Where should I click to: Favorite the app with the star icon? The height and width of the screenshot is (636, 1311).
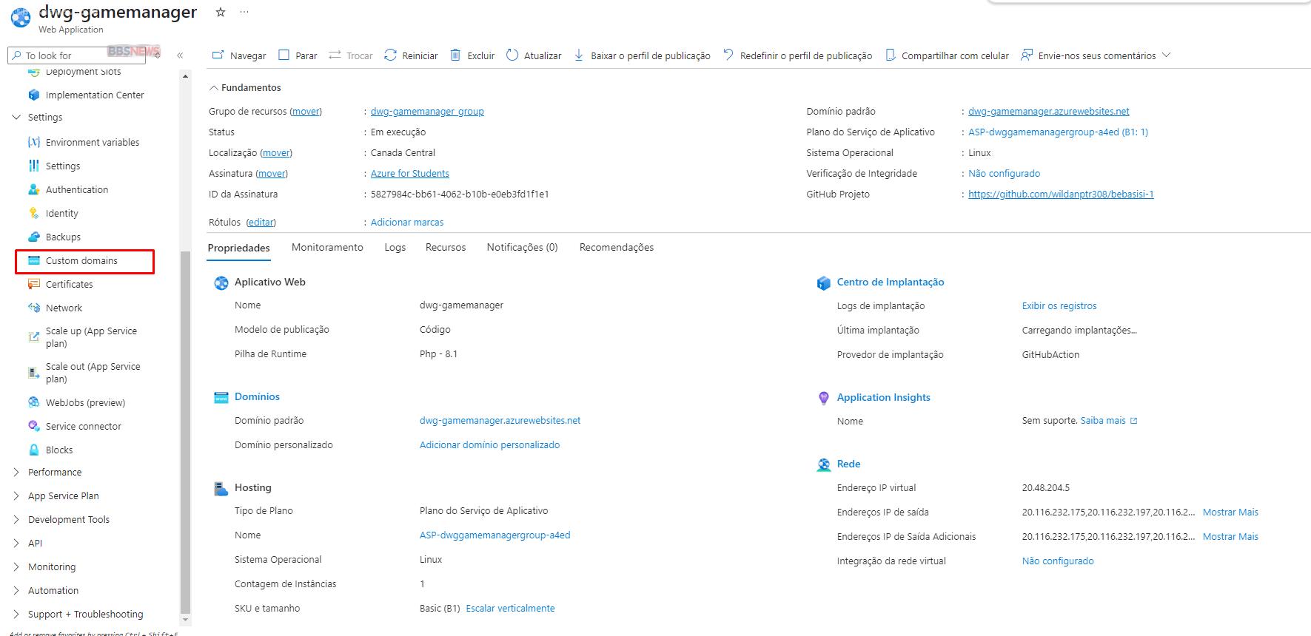pos(220,13)
